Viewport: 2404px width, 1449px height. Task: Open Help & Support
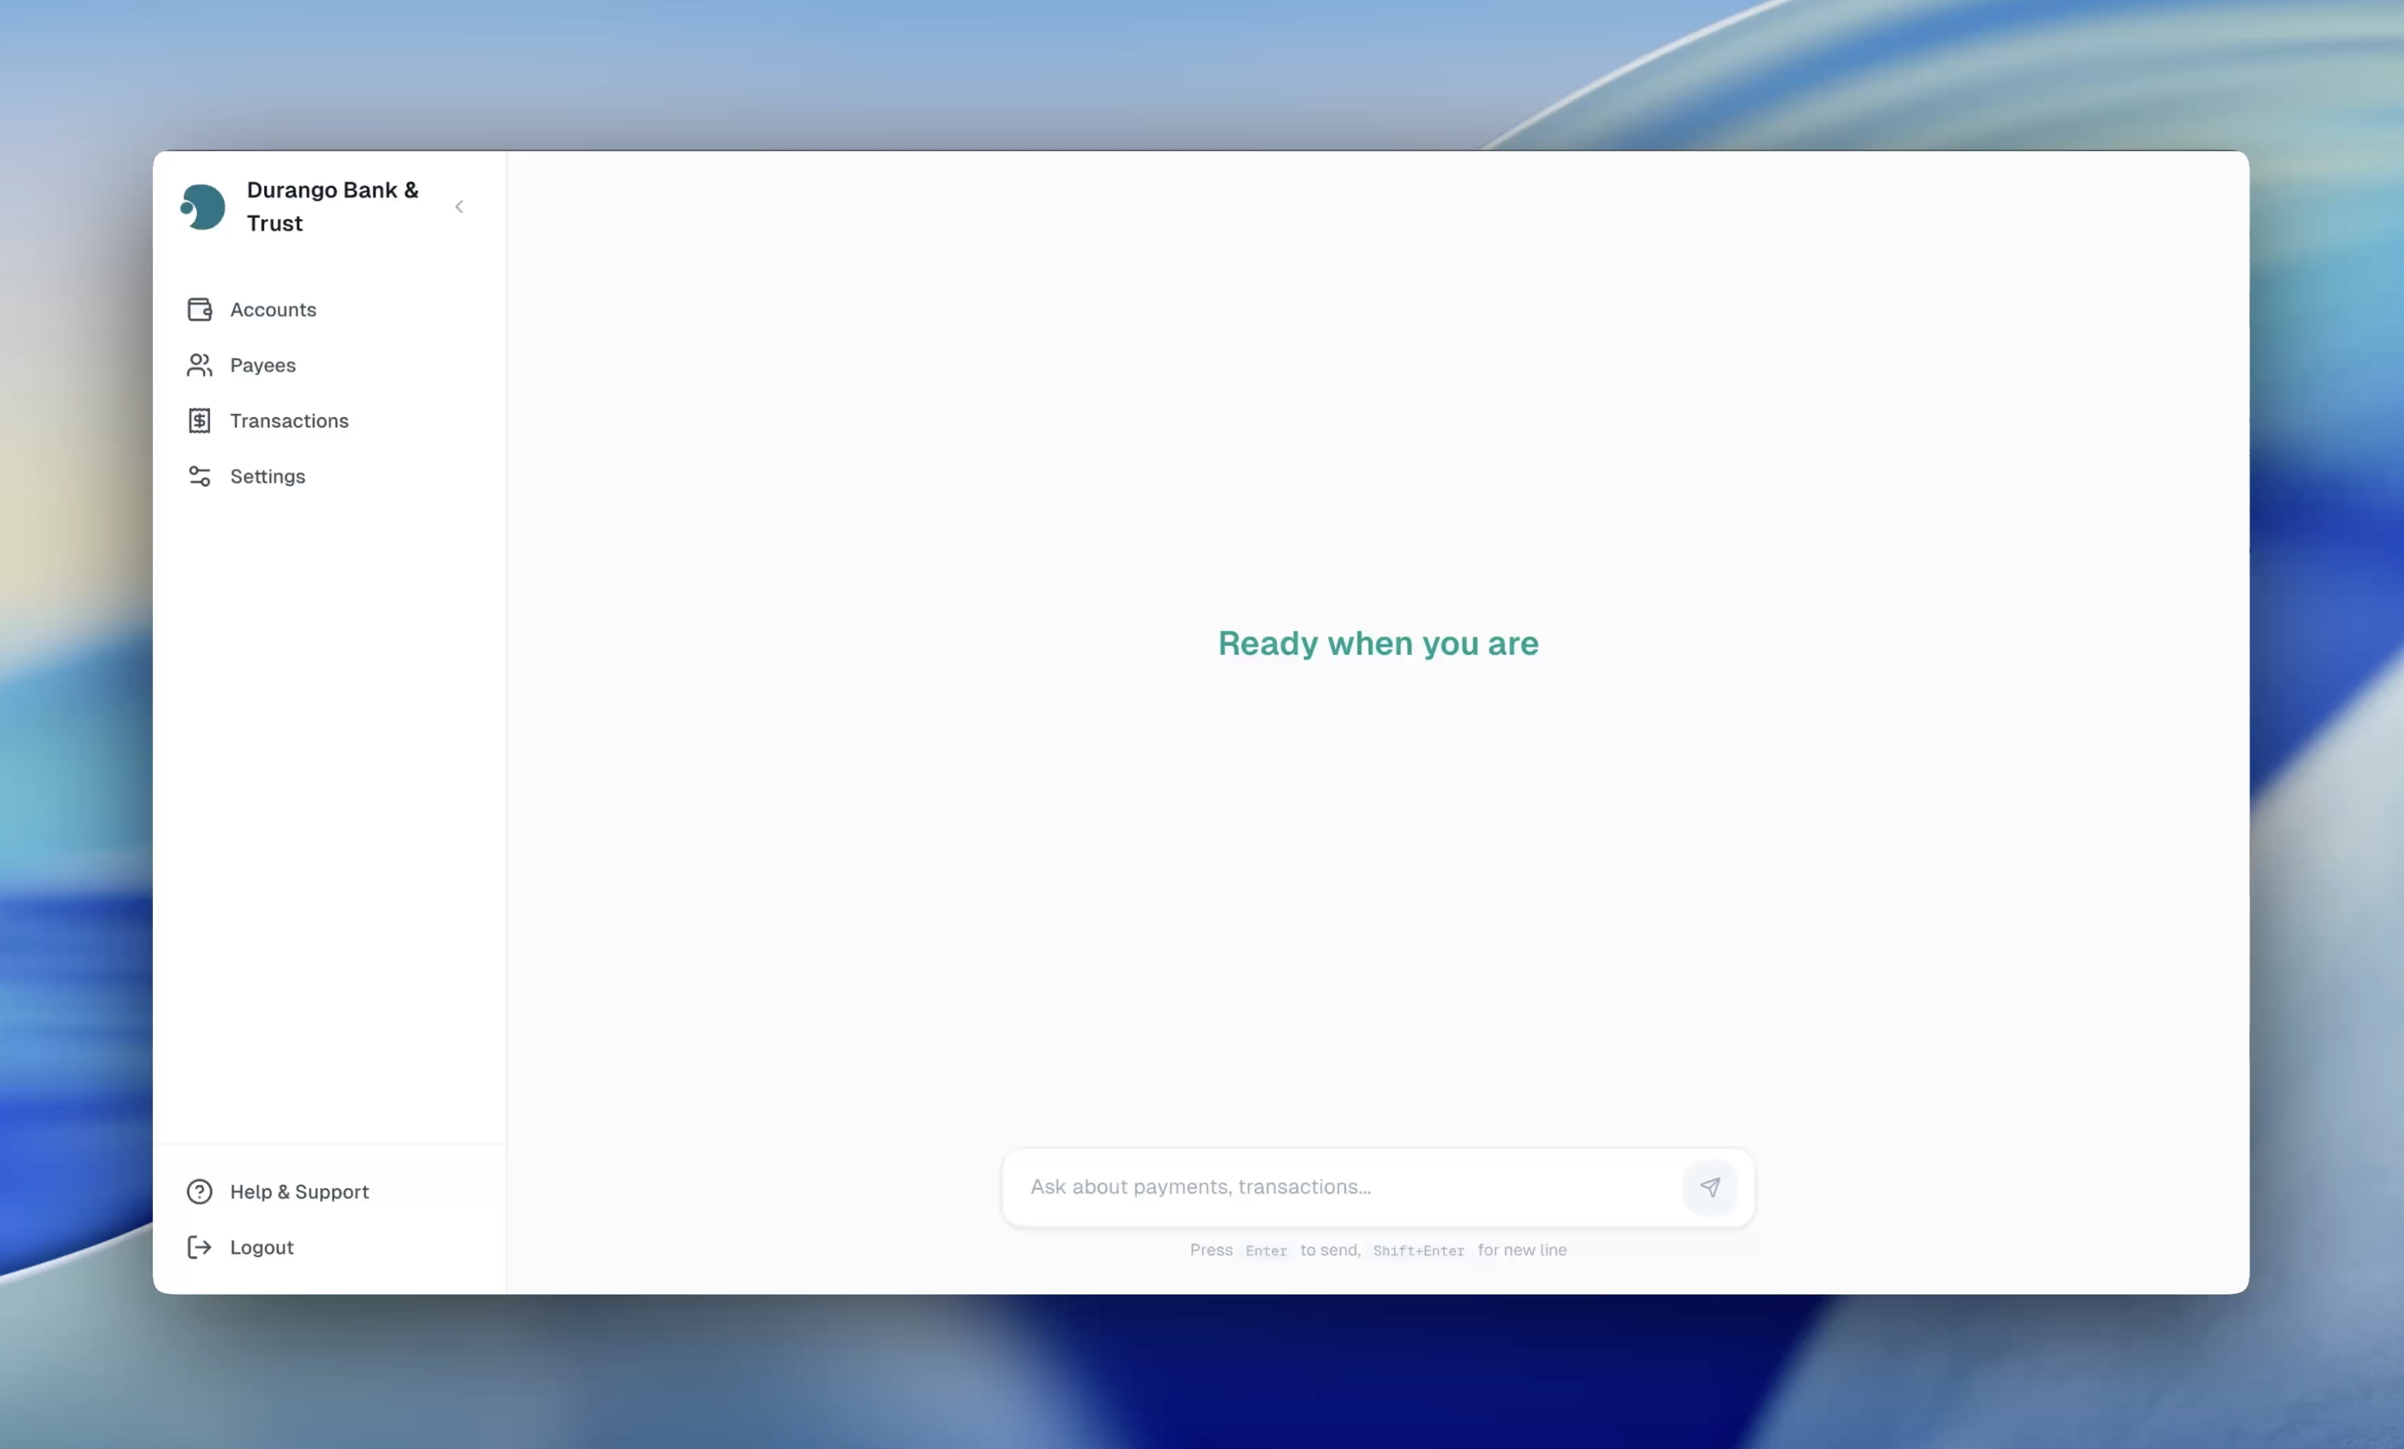click(x=299, y=1190)
